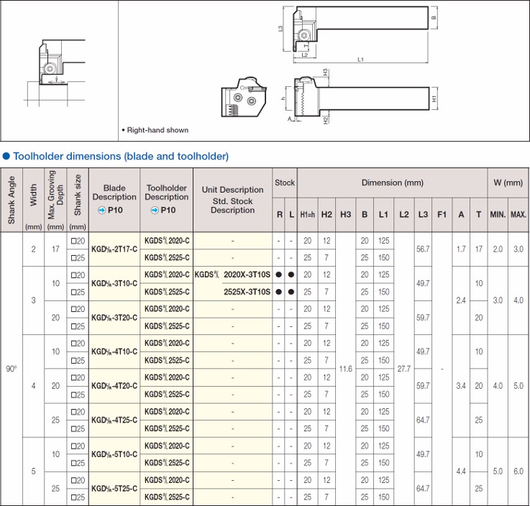
Task: Follow the P10 link under Toolholder Description
Action: tap(168, 210)
